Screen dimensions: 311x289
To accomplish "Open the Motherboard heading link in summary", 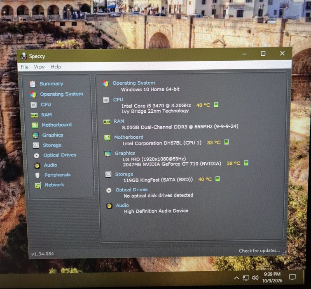I will (x=129, y=137).
